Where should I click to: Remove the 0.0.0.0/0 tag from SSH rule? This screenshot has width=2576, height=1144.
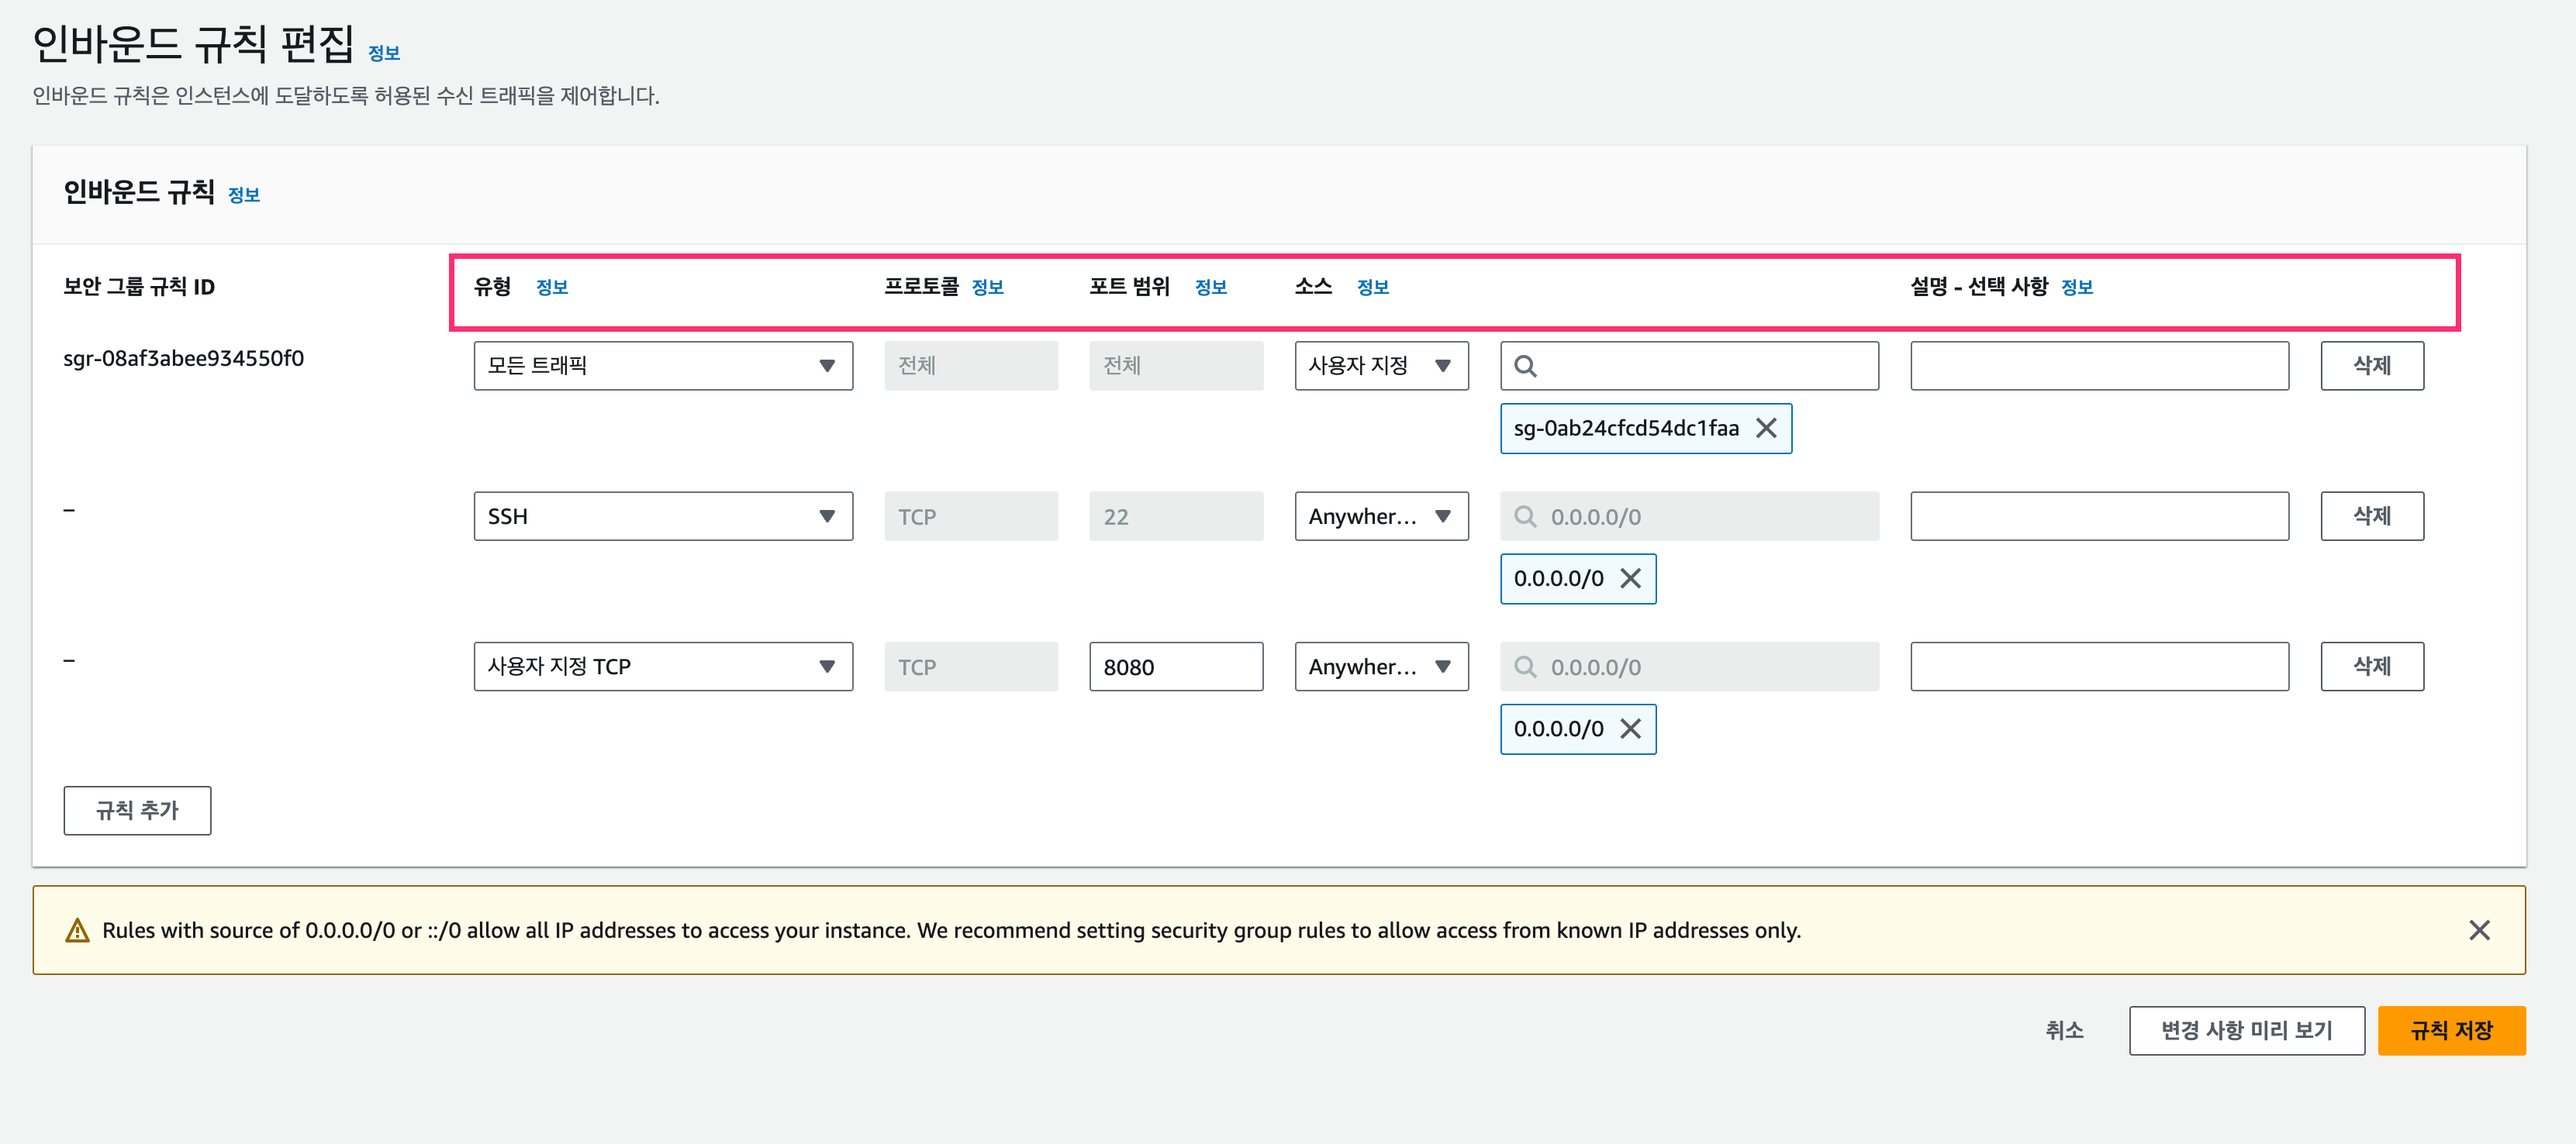tap(1630, 578)
